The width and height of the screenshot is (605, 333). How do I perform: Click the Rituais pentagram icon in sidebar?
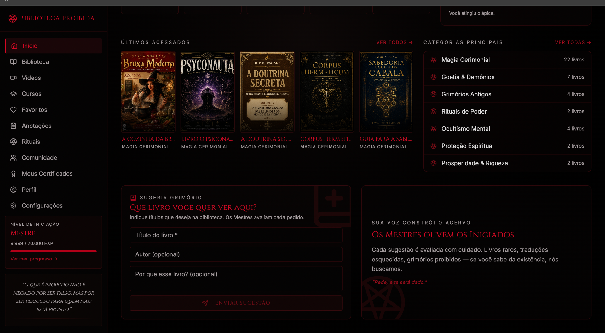[14, 142]
